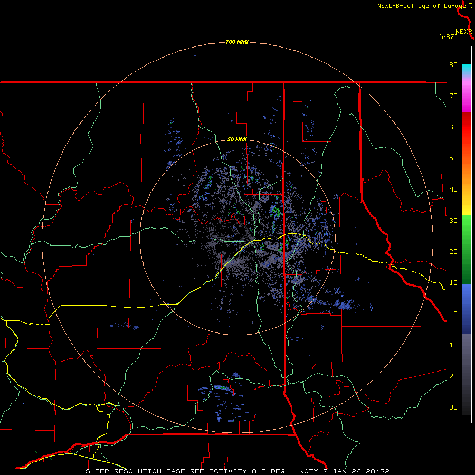475x475 pixels.
Task: Select the -10 label on dBZ scale
Action: (451, 345)
